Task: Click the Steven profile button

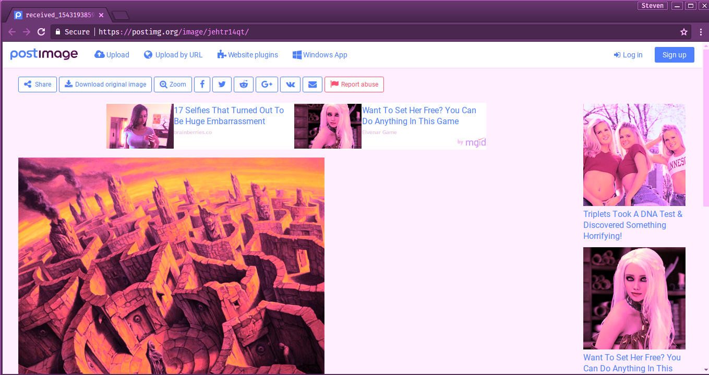Action: click(x=653, y=6)
